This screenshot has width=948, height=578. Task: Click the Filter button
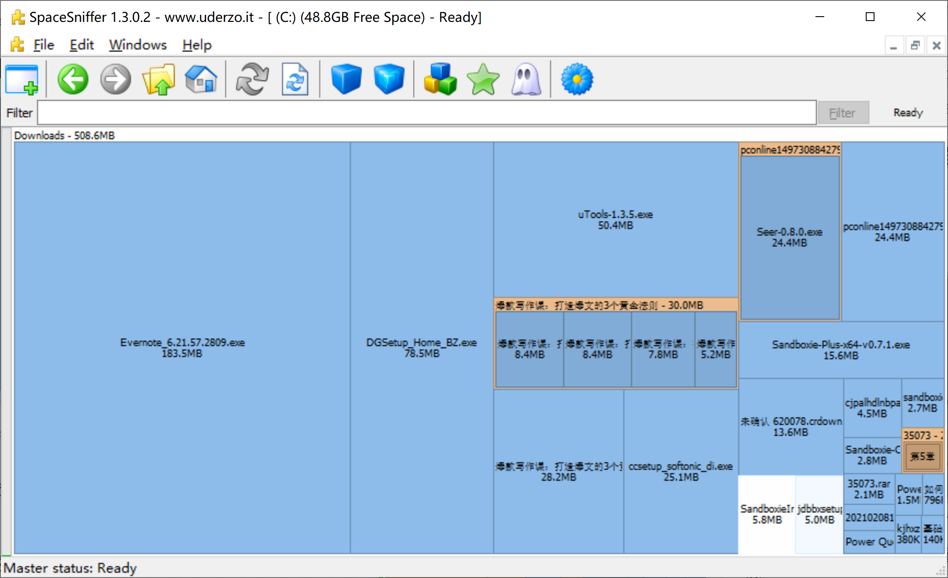[x=843, y=113]
